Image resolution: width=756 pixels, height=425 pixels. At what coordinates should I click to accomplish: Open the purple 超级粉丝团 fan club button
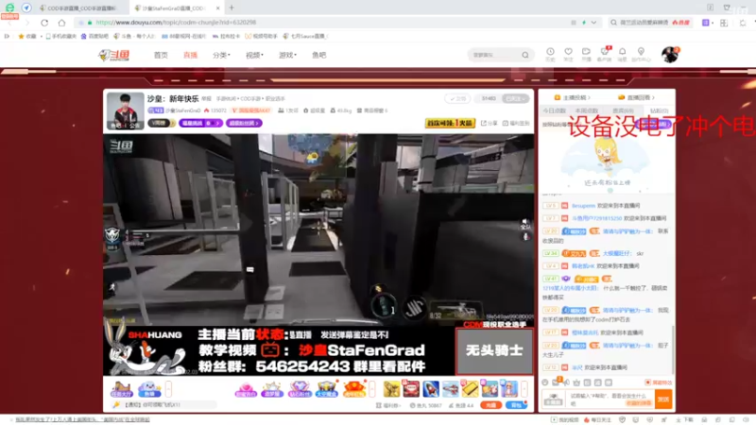(x=244, y=124)
